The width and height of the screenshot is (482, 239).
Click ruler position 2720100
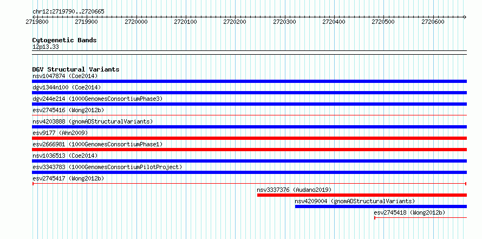tap(186, 22)
